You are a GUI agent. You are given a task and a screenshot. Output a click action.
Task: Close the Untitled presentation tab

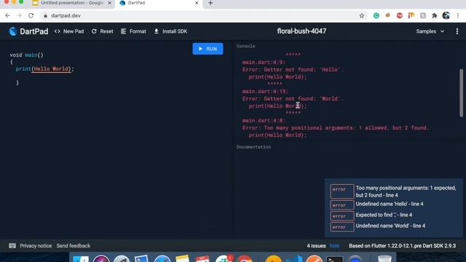coord(109,3)
